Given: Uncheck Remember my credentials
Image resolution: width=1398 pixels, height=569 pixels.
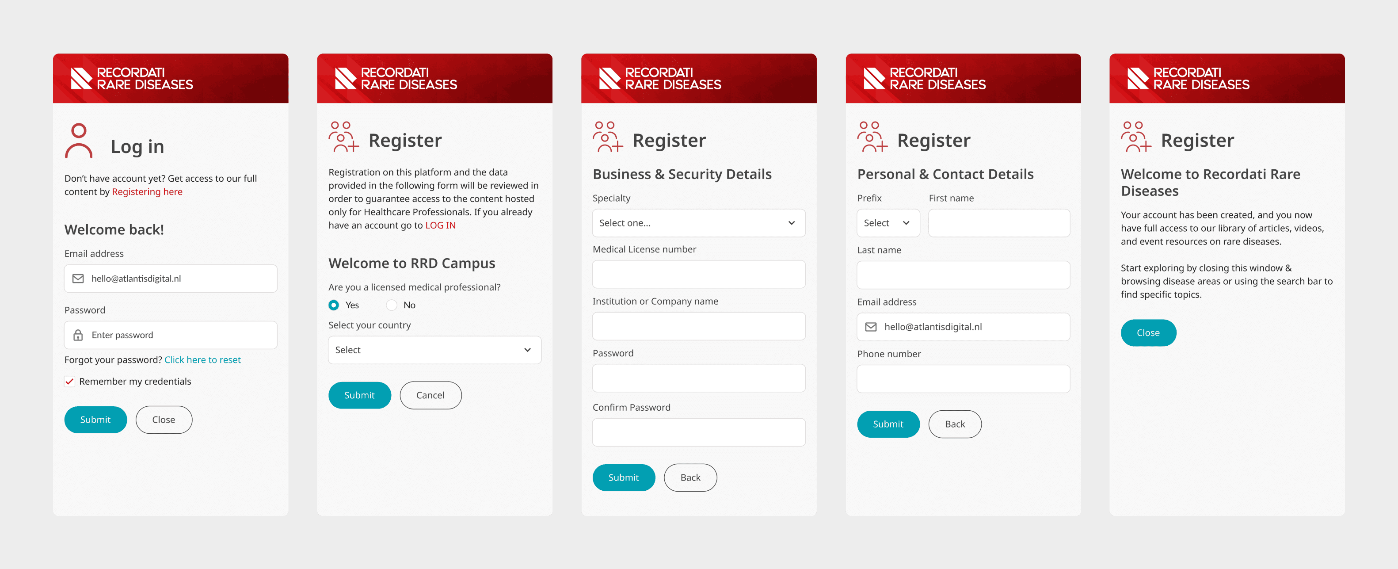Looking at the screenshot, I should pos(69,381).
